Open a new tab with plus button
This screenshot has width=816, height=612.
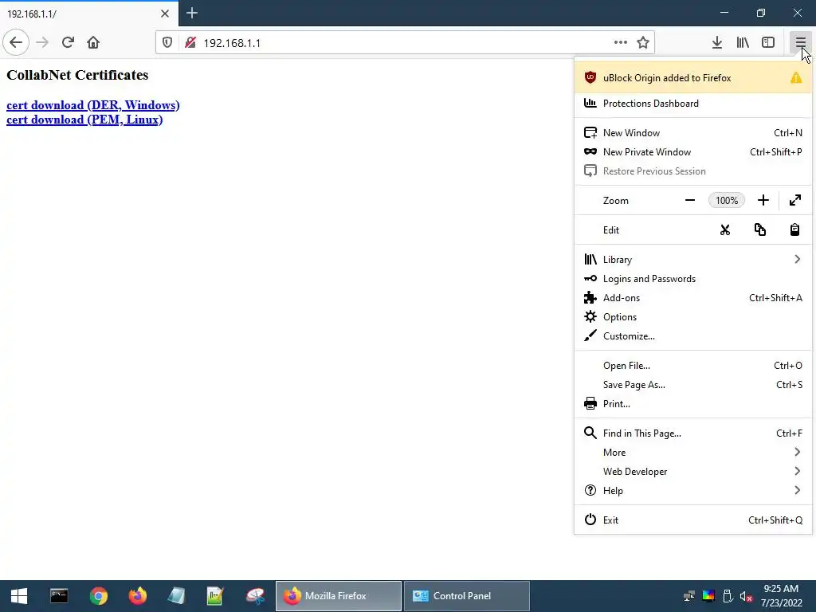pos(192,13)
